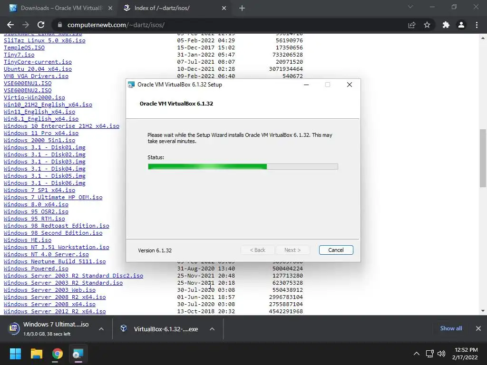Screen dimensions: 487x365
Task: Bookmark this page with the star icon
Action: pos(427,25)
